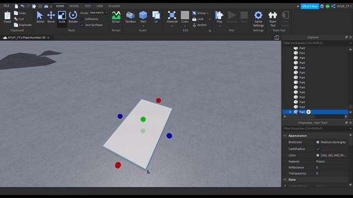
Task: Enable the Collisions checkbox
Action: click(82, 19)
